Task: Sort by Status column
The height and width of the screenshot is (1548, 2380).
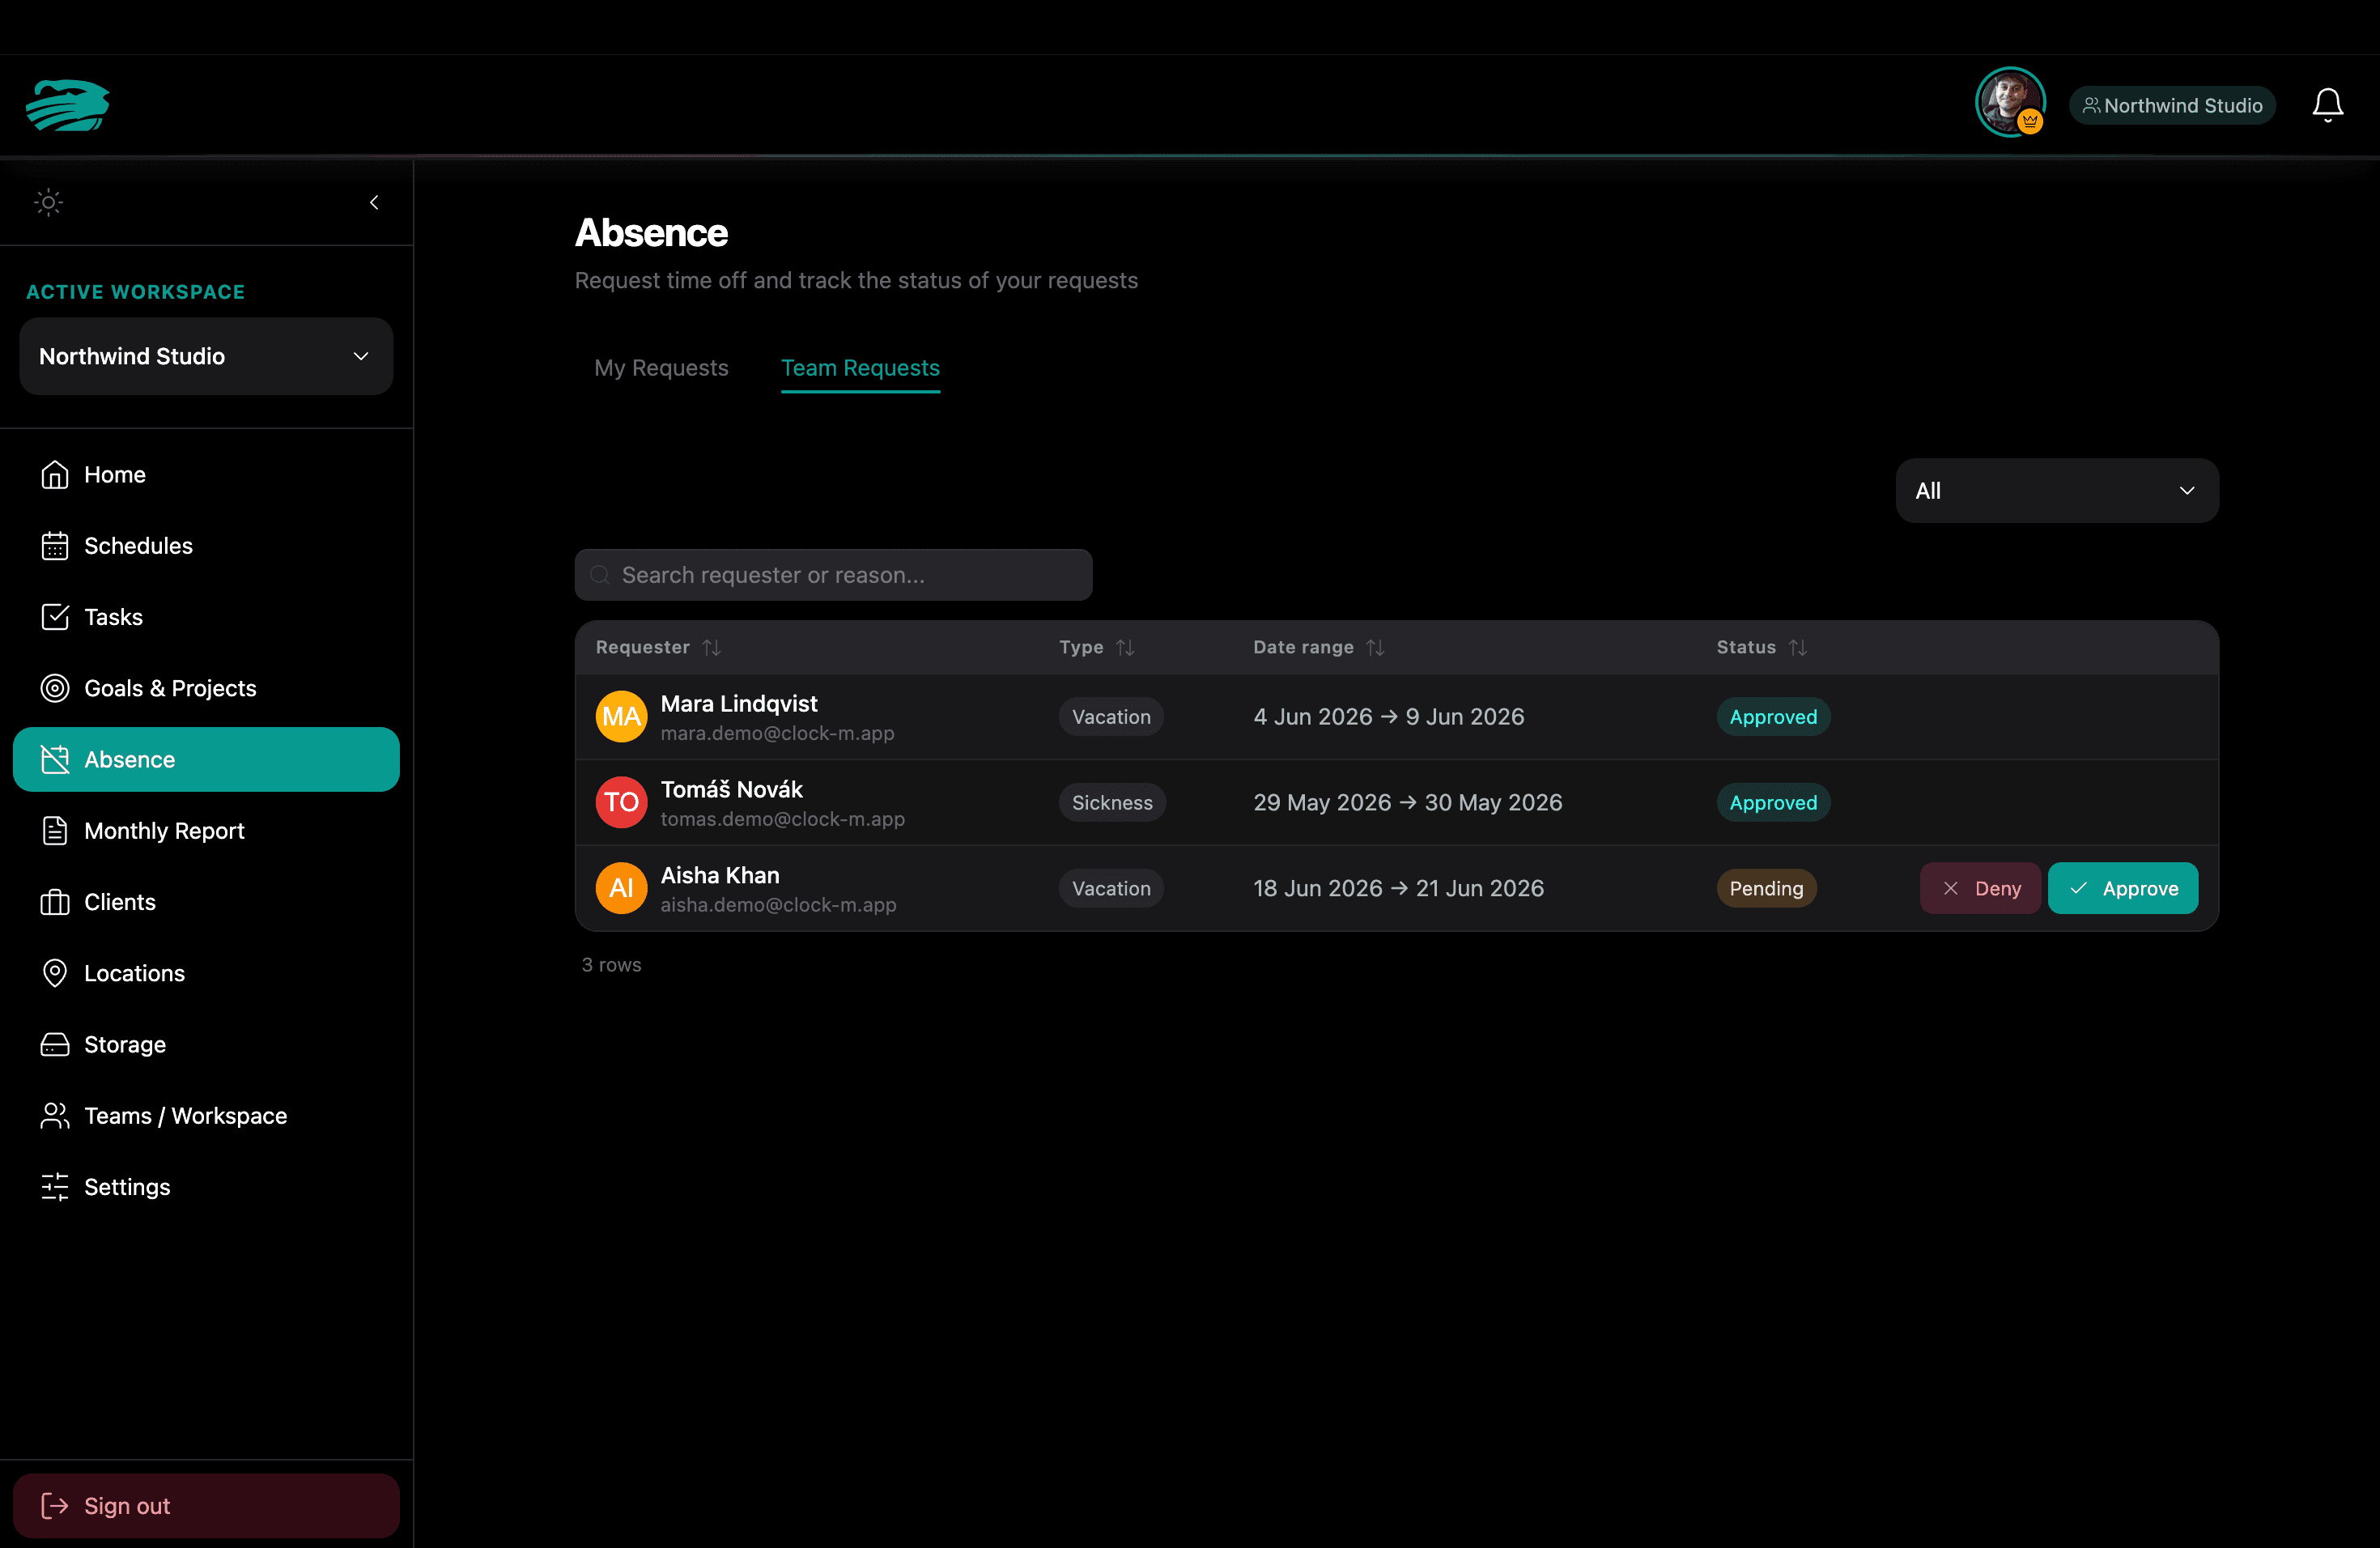Action: tap(1762, 647)
